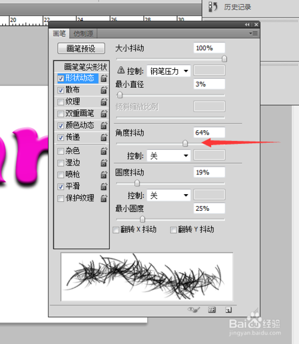Click the 最小直径 slider handle

[x=120, y=95]
